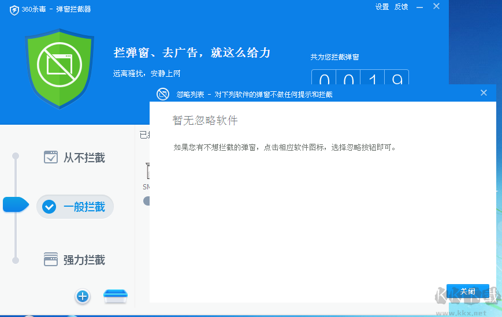Click the 远离骚扰，安静上网 subtitle

147,73
